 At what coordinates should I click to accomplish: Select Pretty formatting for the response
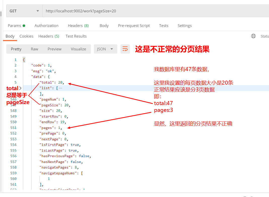pyautogui.click(x=16, y=49)
